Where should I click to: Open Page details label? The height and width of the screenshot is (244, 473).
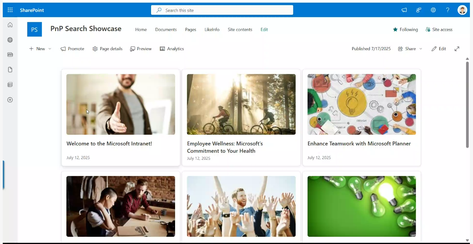pyautogui.click(x=111, y=49)
